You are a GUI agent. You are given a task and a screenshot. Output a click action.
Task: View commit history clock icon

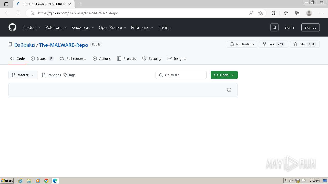point(229,90)
